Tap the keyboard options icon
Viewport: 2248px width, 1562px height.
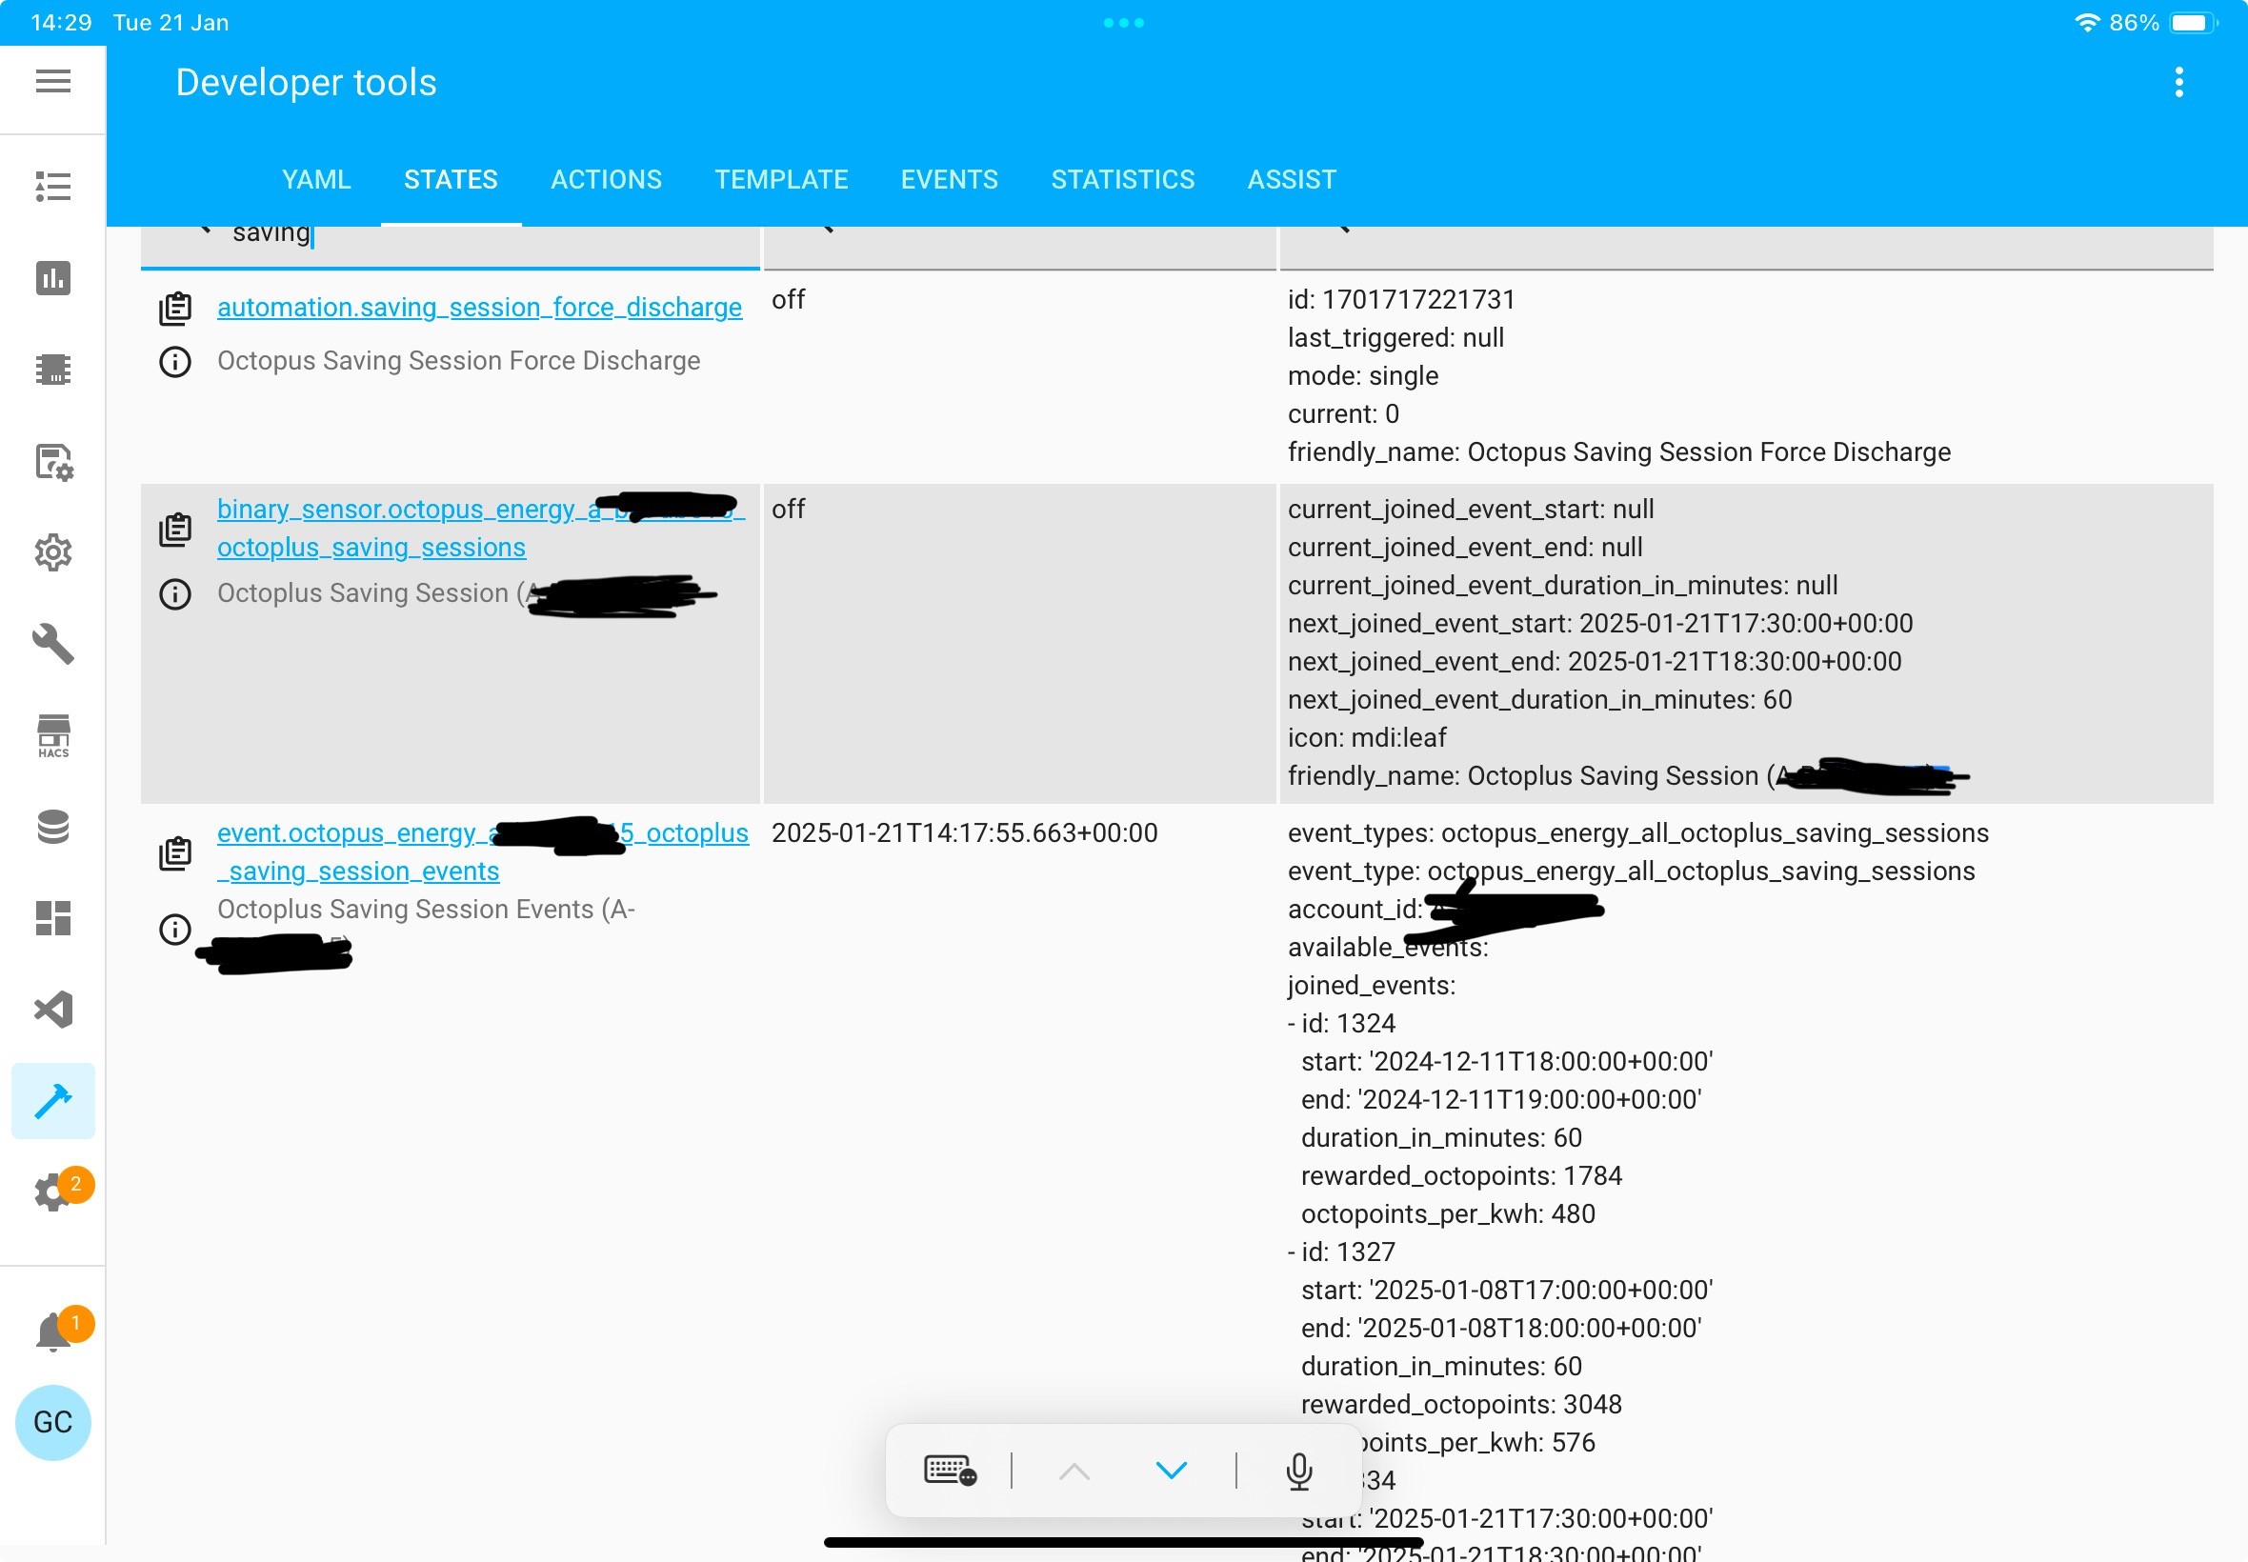click(950, 1470)
